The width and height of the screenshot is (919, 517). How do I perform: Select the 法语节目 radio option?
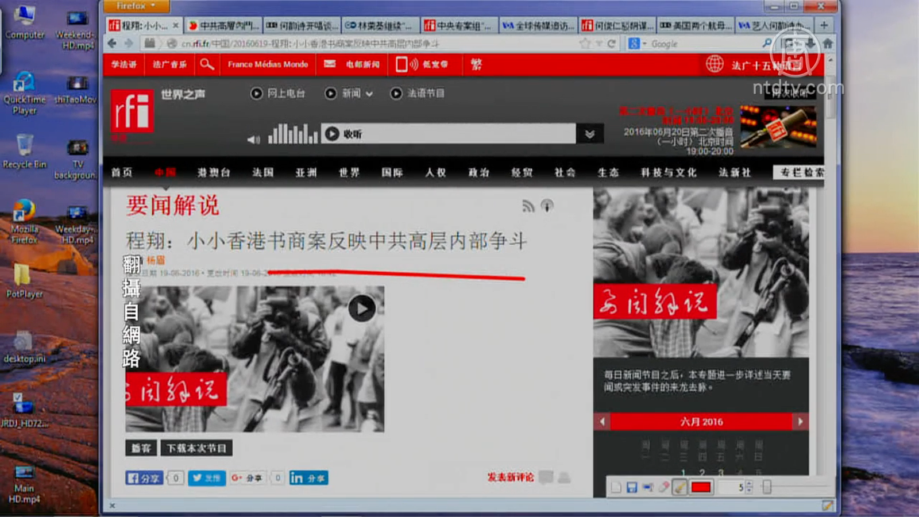(396, 93)
